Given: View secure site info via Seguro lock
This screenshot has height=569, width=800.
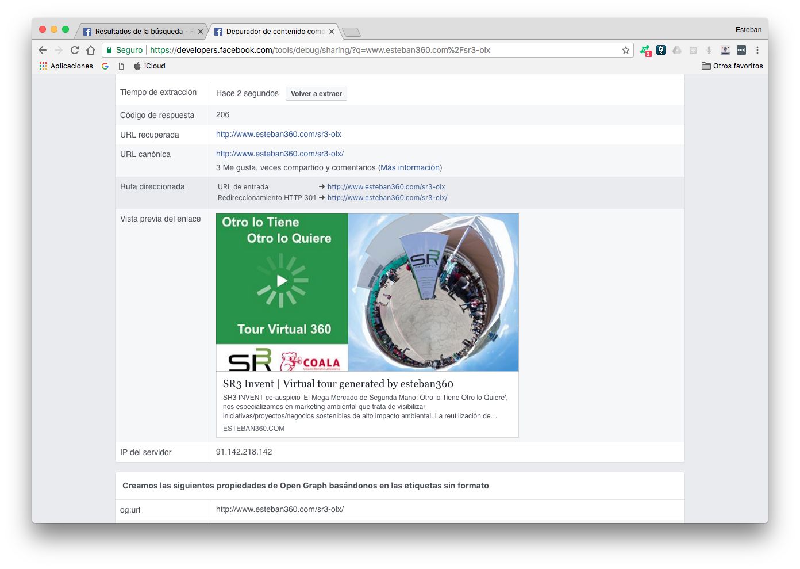Looking at the screenshot, I should (x=124, y=50).
